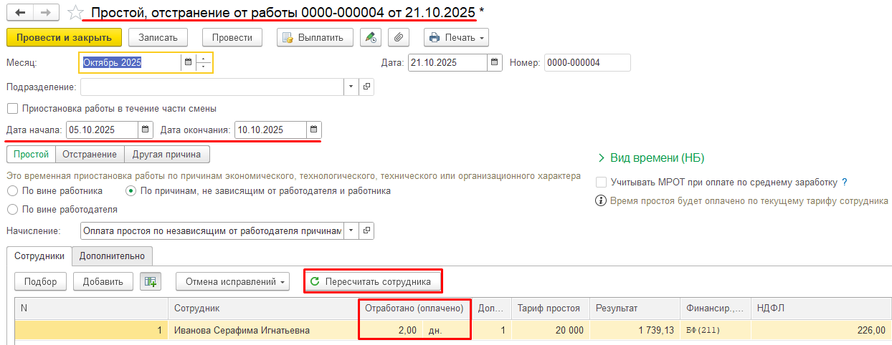Click the 226,00 НДФЛ cell
The height and width of the screenshot is (345, 892).
pos(821,330)
